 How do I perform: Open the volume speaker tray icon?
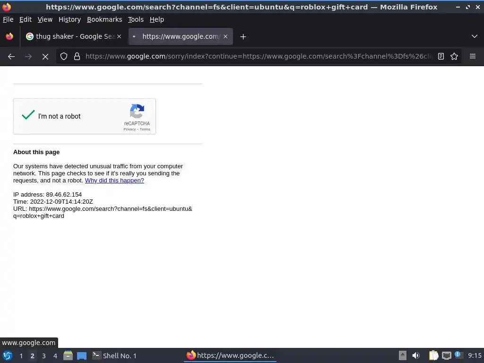(x=416, y=355)
